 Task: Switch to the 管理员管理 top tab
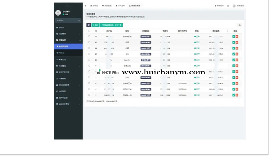tap(135, 6)
